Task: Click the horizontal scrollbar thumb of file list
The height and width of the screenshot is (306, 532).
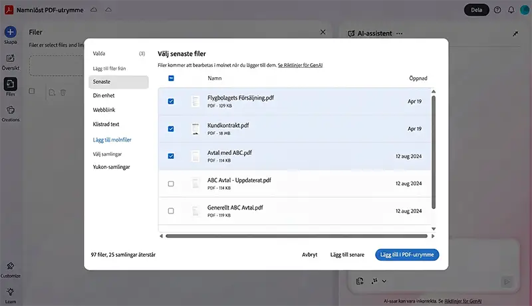Action: (x=296, y=235)
